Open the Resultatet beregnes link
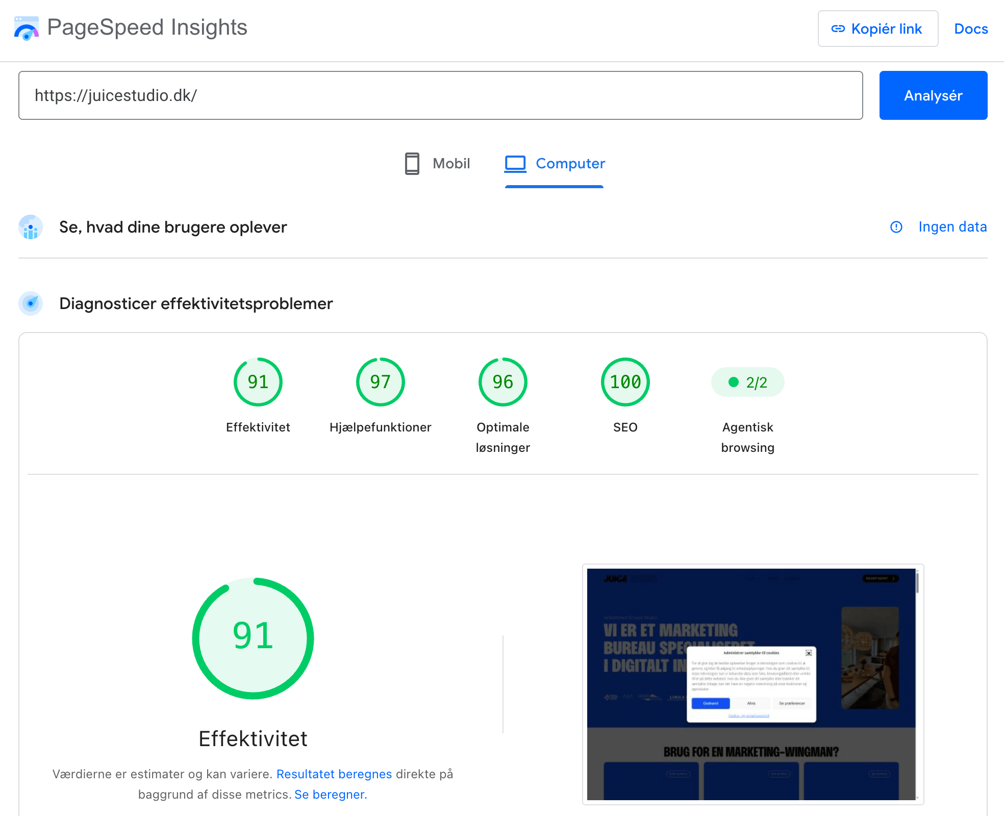Screen dimensions: 1004x816 click(334, 774)
